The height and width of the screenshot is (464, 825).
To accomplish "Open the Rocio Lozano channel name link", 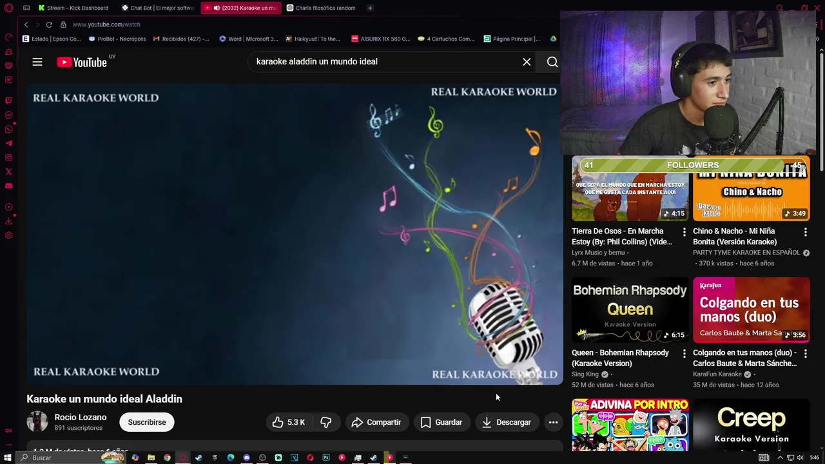I will [81, 417].
